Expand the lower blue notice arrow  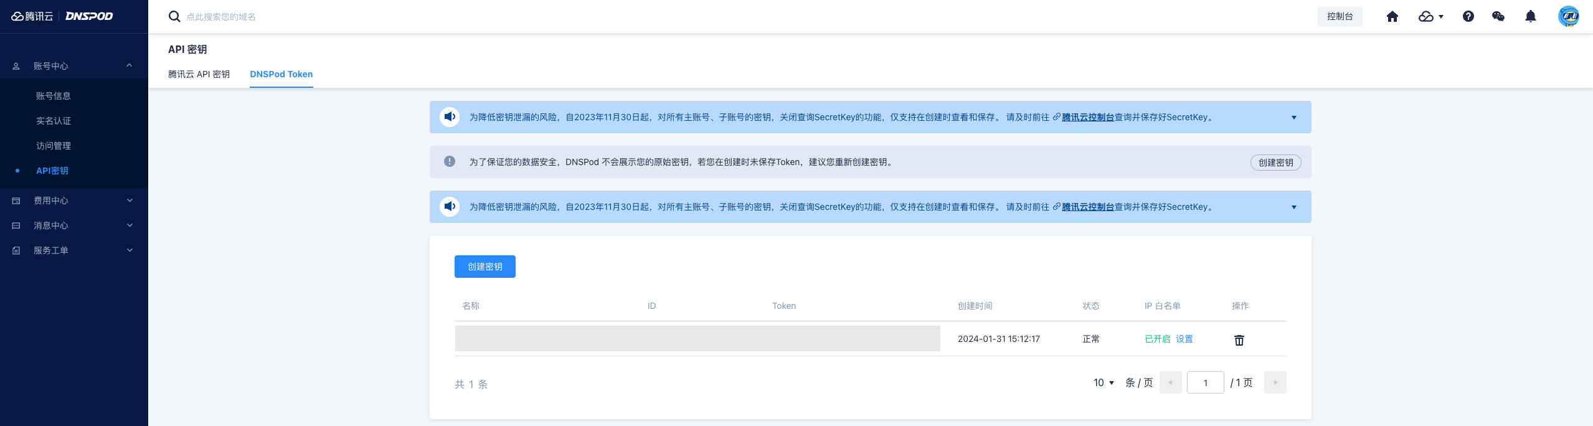[1294, 207]
